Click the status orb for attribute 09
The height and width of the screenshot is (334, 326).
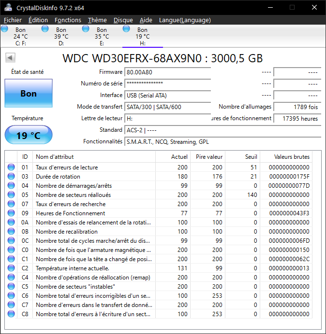[11, 213]
